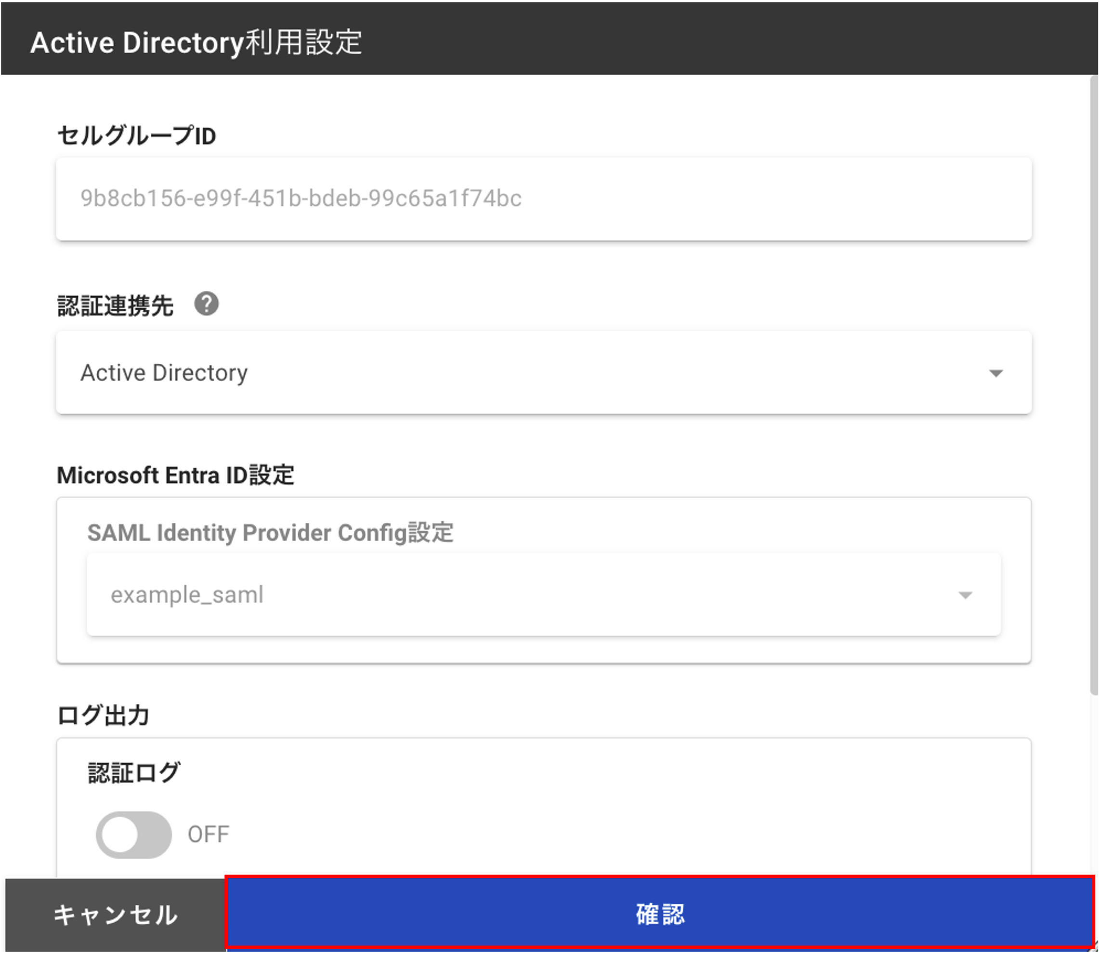1099x954 pixels.
Task: Click the Active Directory利用設定 title
Action: (196, 42)
